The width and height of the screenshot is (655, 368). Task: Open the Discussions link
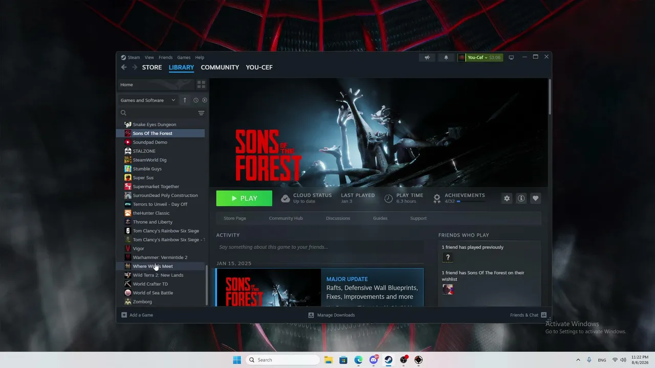tap(338, 218)
